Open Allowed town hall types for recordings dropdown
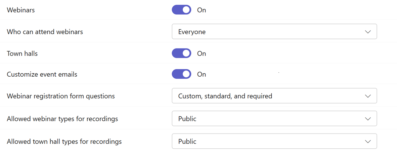397x152 pixels. [x=274, y=141]
